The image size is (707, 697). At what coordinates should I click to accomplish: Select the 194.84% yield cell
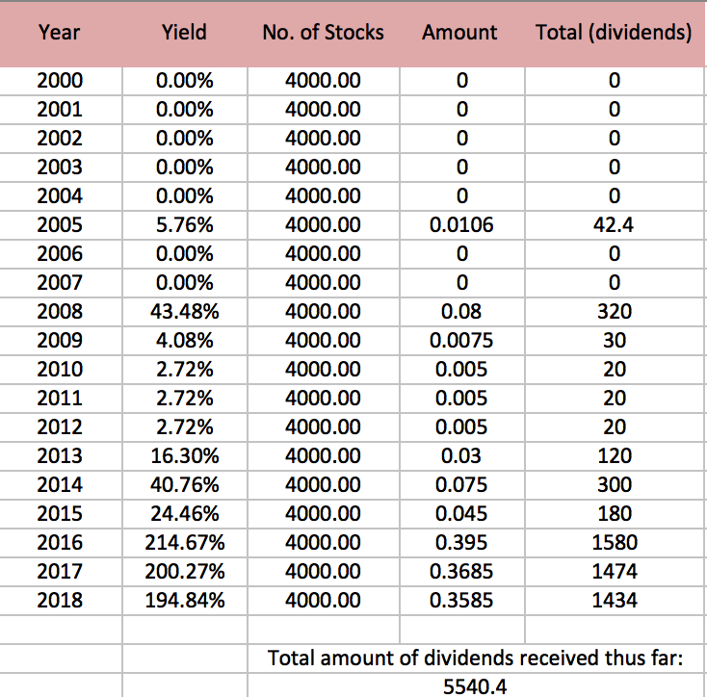click(185, 600)
